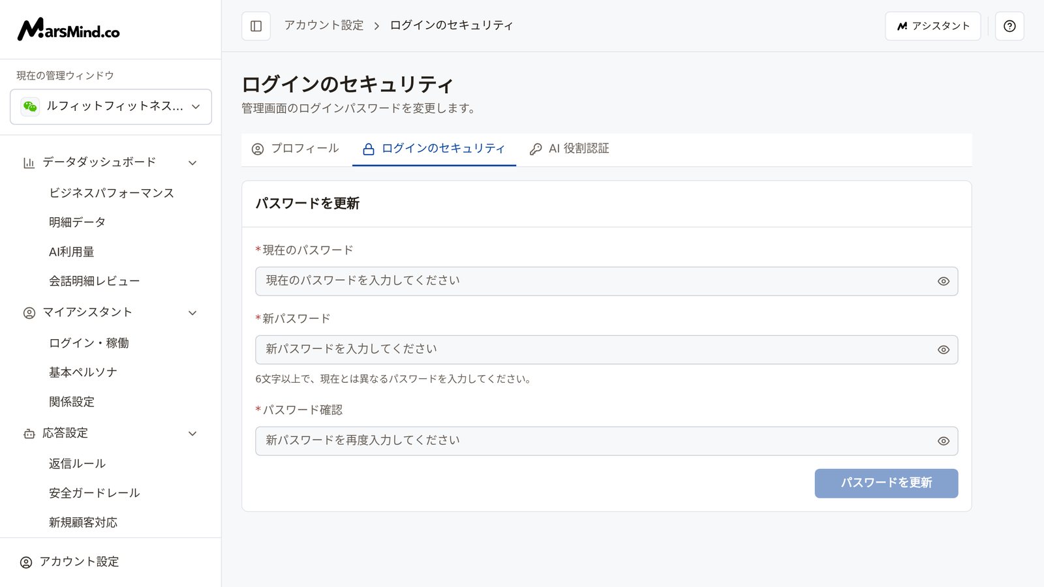The image size is (1044, 587).
Task: Open 返信ルール in sidebar
Action: (x=77, y=464)
